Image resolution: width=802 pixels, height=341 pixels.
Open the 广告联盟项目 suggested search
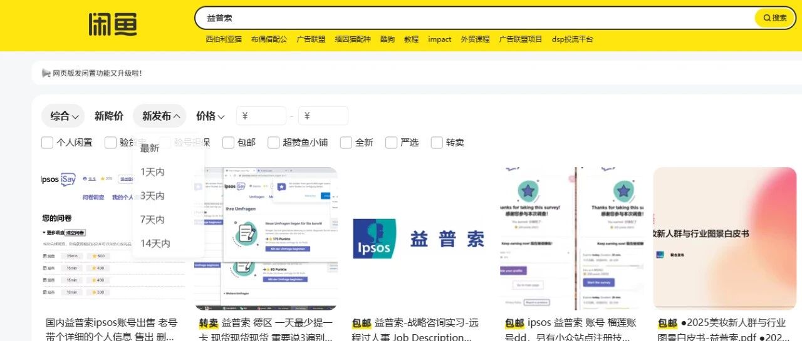tap(521, 39)
